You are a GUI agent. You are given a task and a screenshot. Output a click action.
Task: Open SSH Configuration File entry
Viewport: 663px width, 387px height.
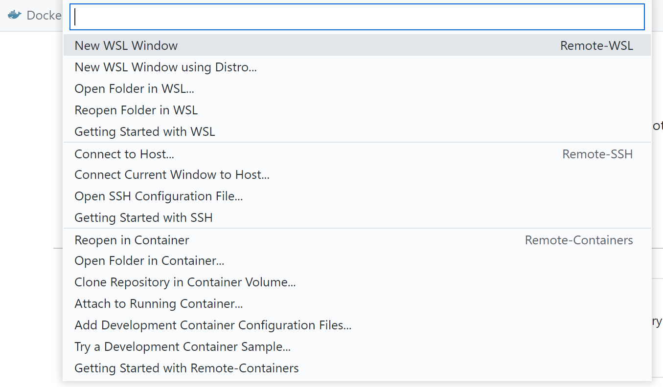pyautogui.click(x=357, y=196)
